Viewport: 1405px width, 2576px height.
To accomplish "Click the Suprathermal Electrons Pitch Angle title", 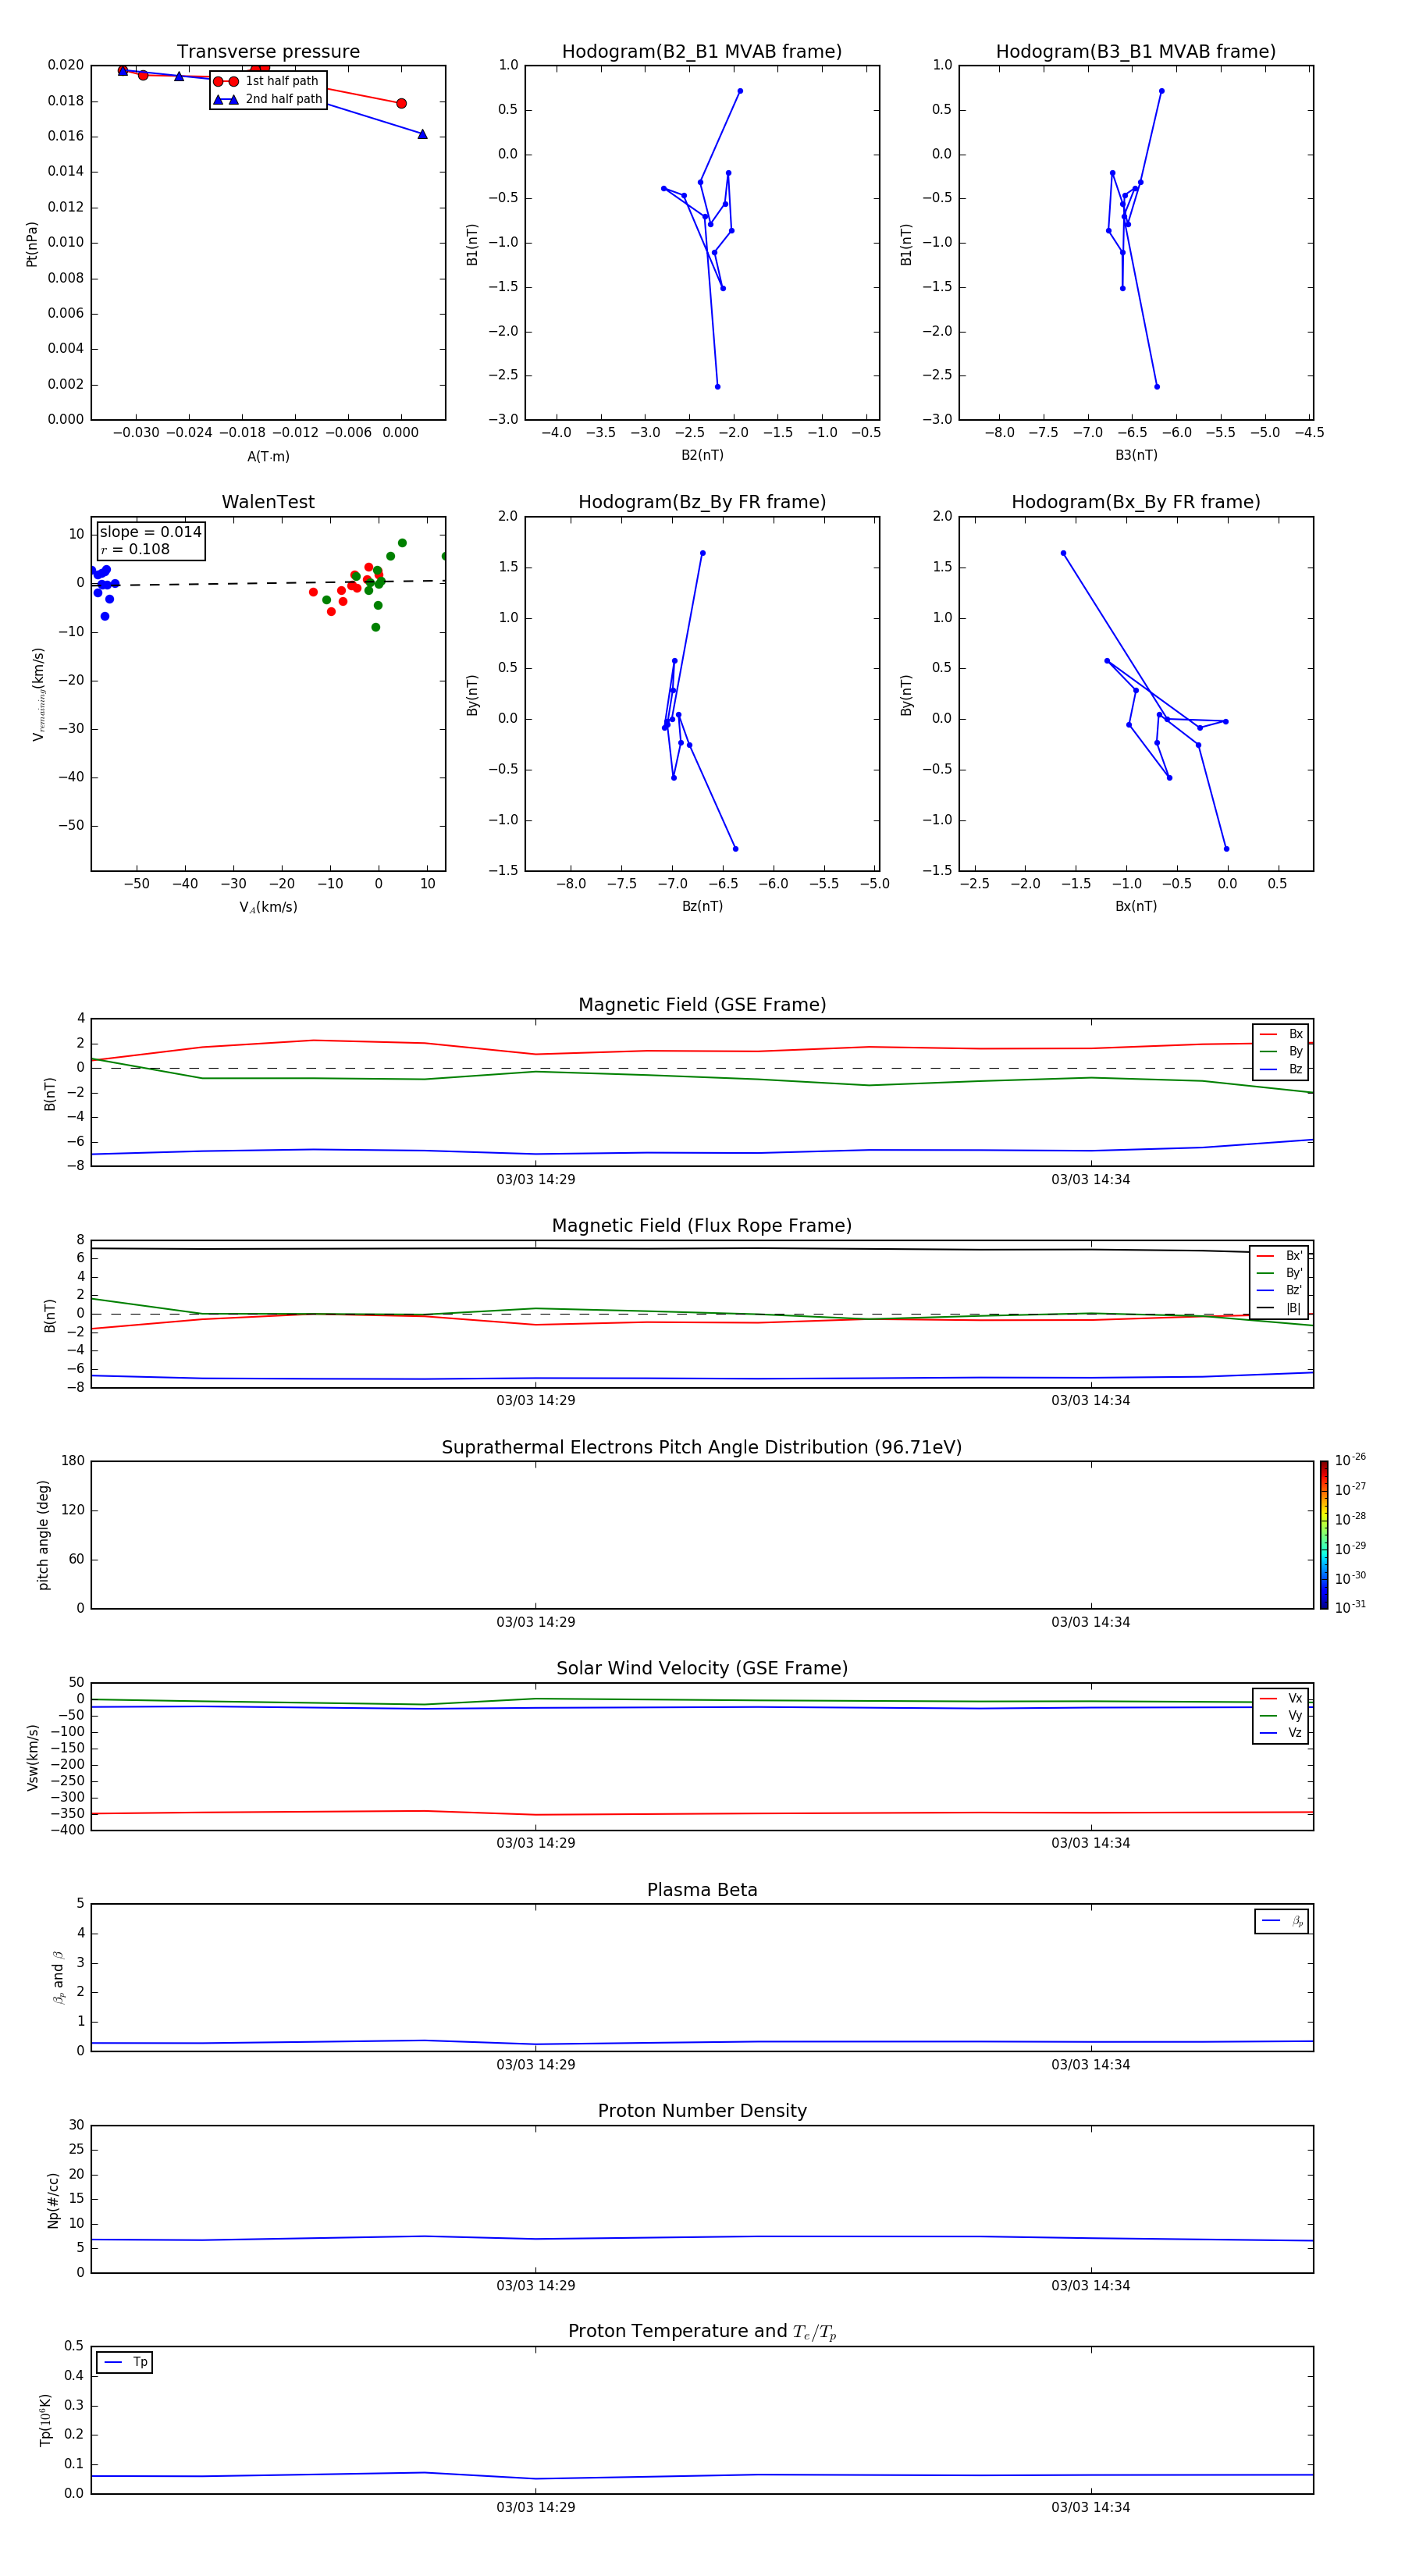I will pyautogui.click(x=702, y=1447).
